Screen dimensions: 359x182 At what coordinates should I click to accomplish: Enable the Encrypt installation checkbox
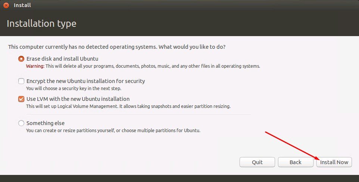(21, 81)
